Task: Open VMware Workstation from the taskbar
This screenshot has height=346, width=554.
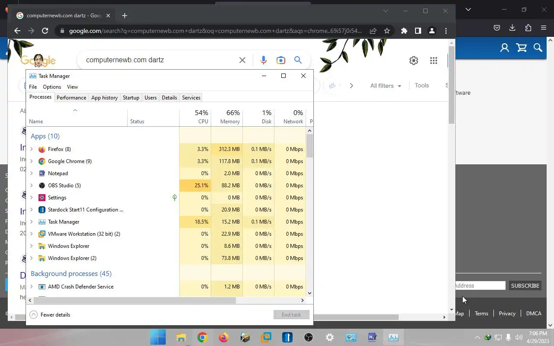Action: tap(266, 337)
